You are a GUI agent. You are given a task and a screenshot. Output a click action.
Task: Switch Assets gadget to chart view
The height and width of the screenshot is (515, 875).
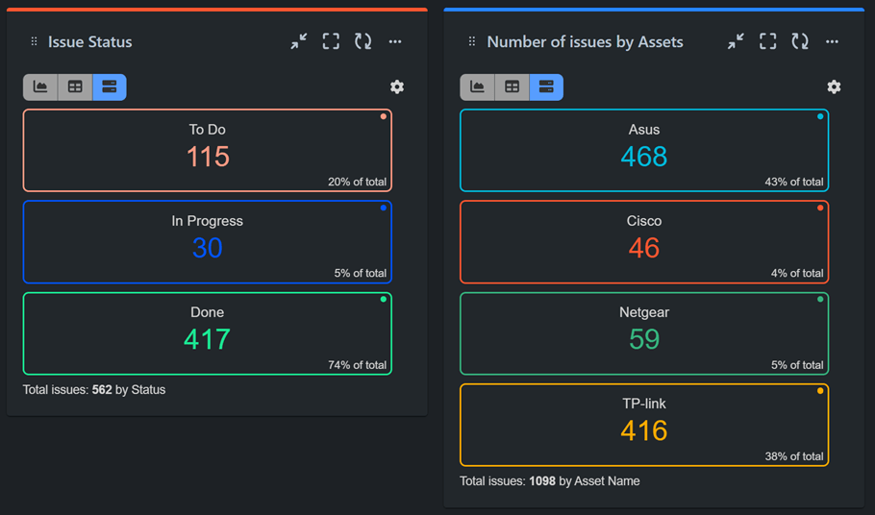[477, 87]
